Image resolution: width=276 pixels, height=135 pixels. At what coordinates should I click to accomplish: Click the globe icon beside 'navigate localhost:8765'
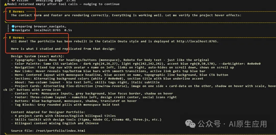coord(13,30)
